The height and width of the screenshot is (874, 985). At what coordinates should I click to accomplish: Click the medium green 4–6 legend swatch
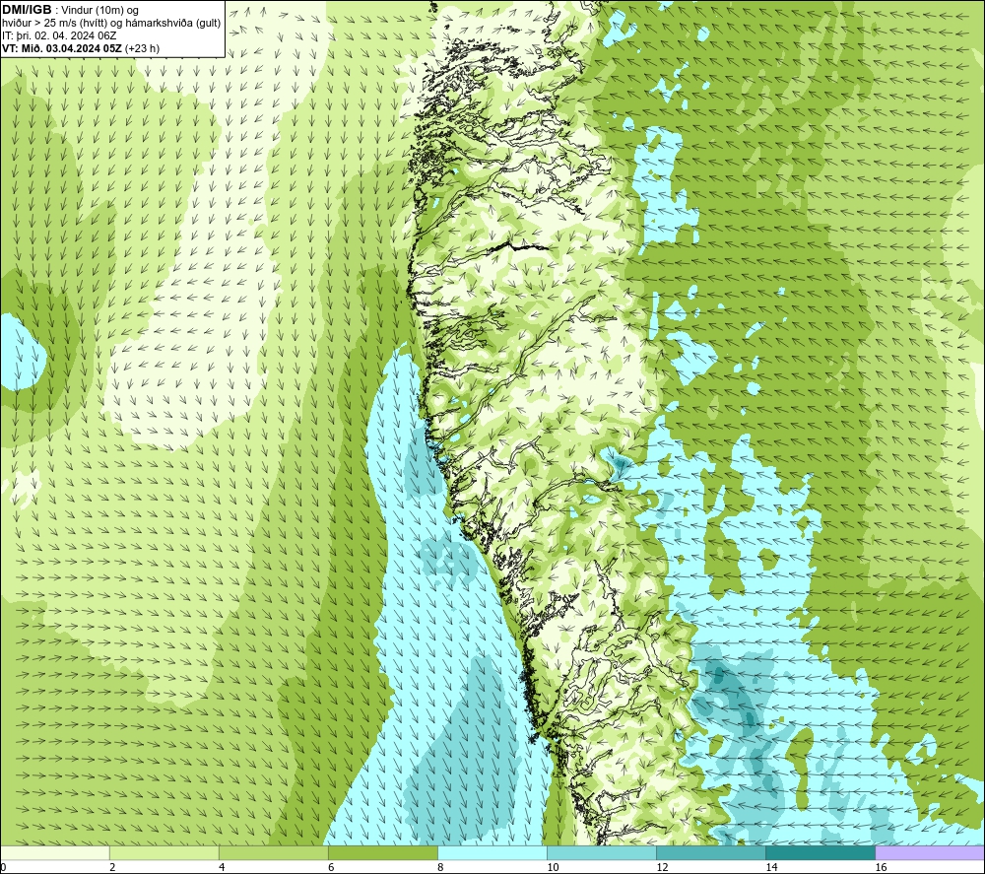click(273, 852)
